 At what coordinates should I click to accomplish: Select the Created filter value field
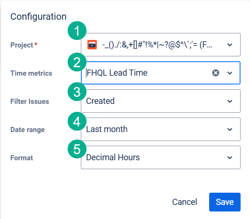(161, 101)
